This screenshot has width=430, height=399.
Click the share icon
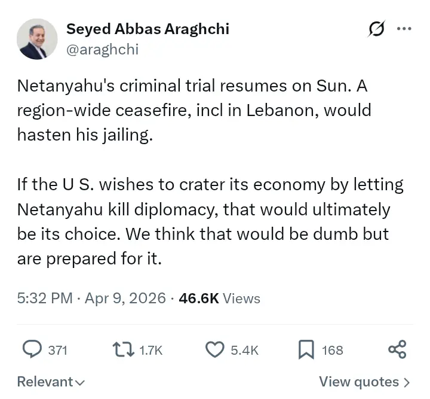(397, 349)
